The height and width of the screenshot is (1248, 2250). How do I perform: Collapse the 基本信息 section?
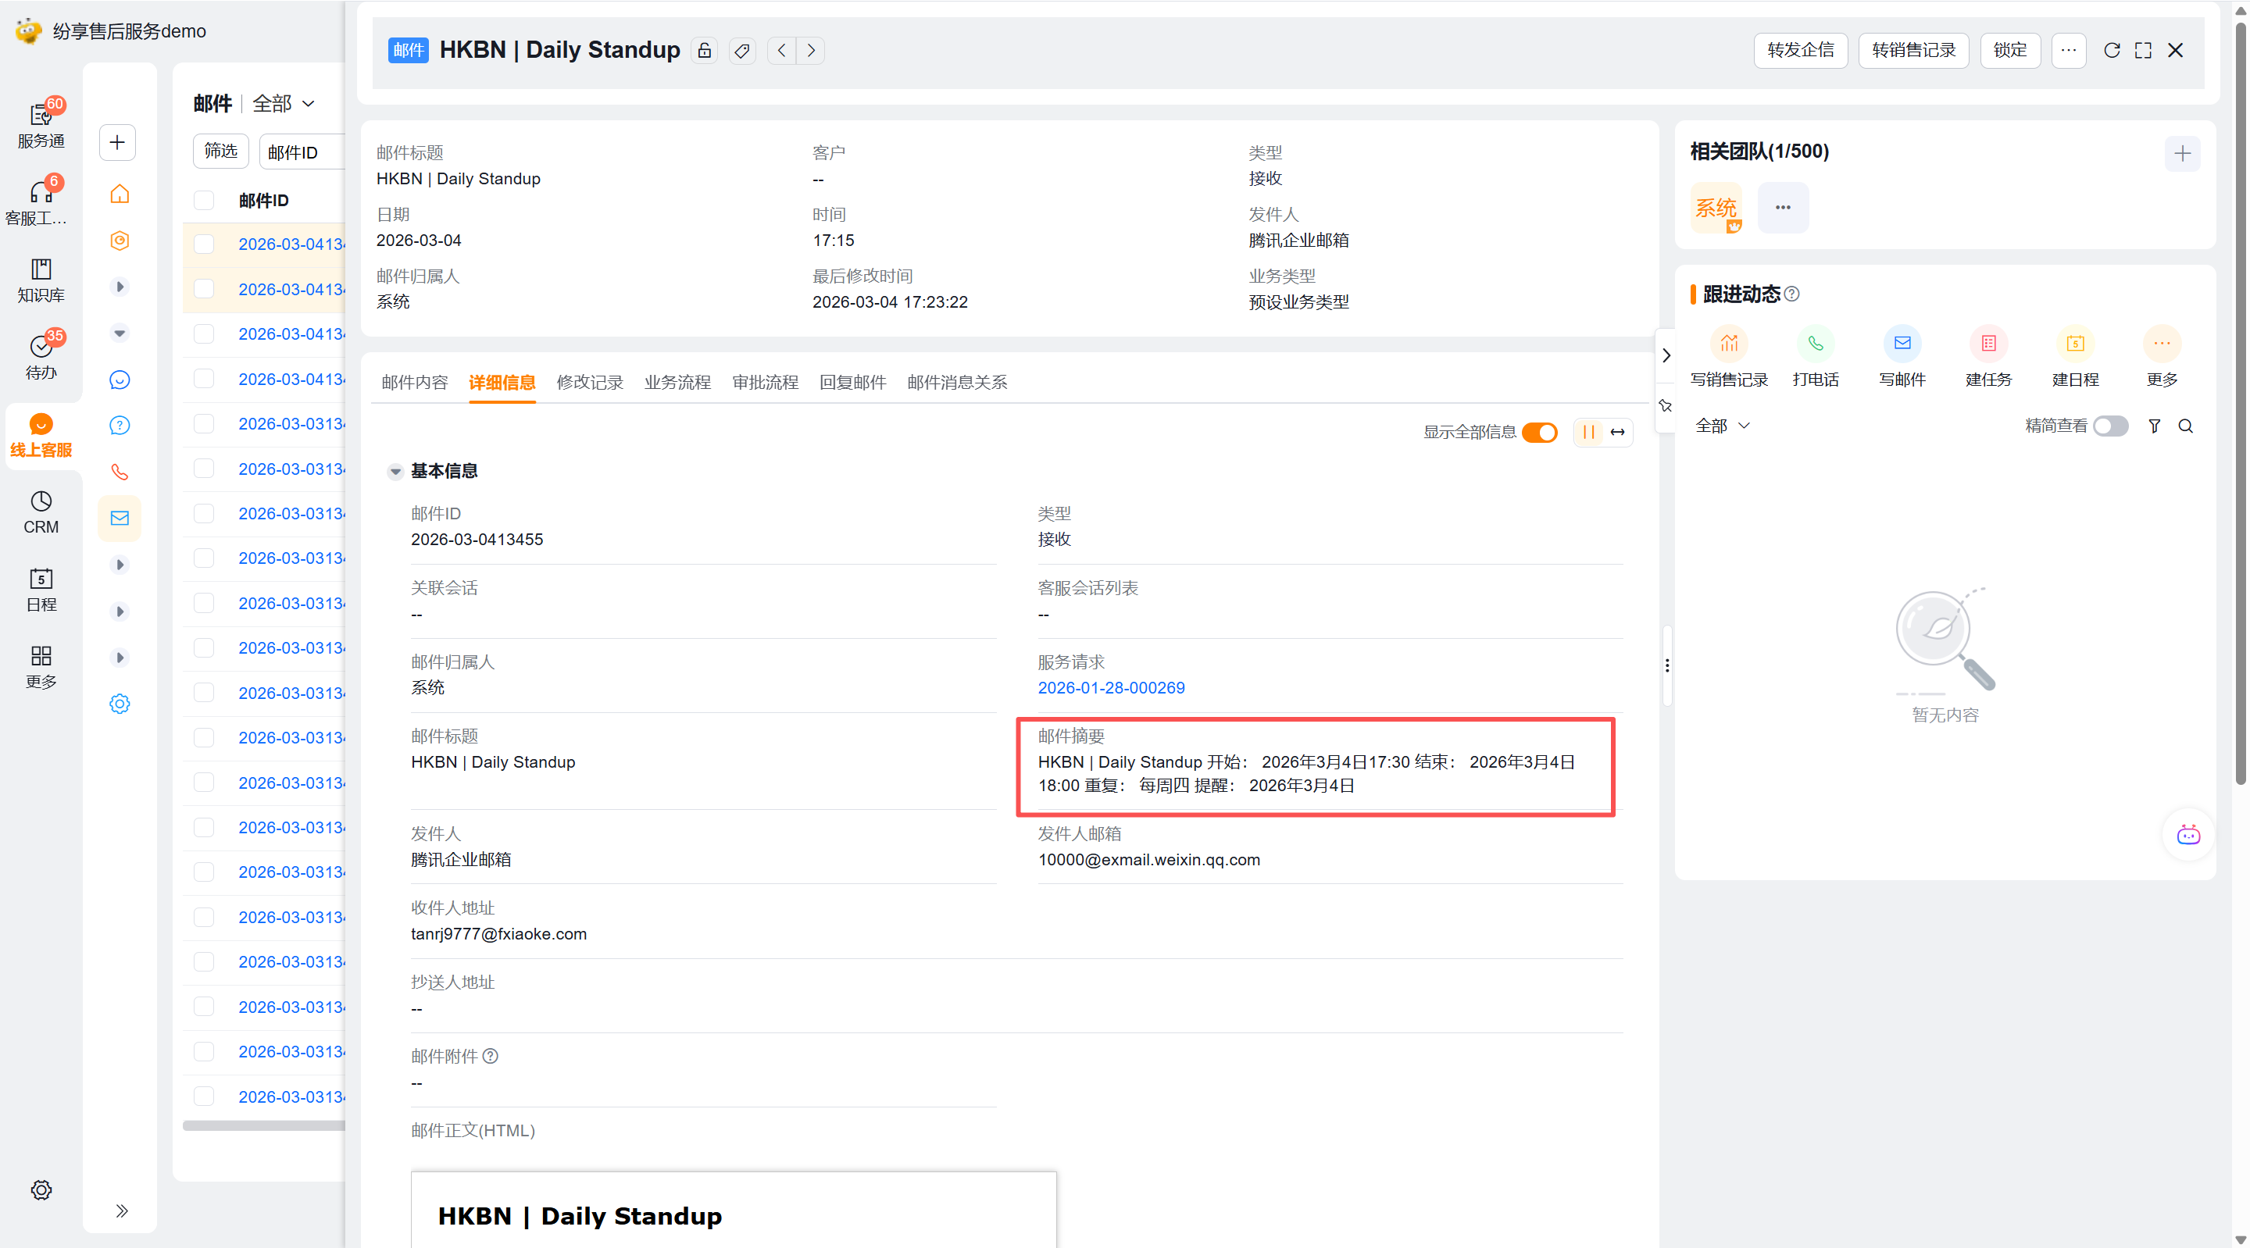(x=395, y=472)
